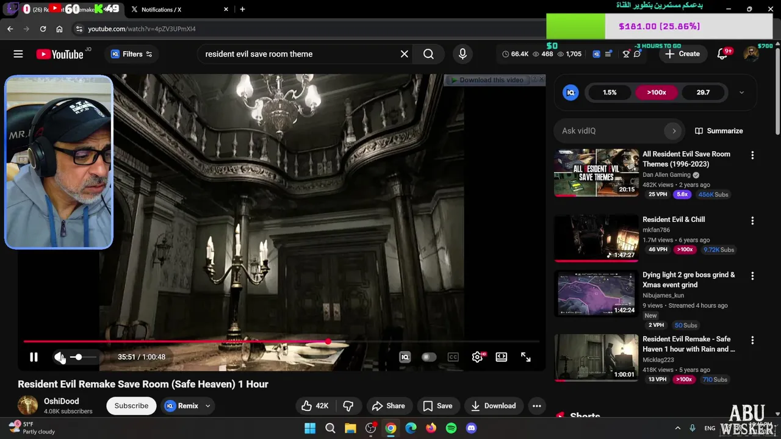Open vidIQ icon in player controls
The width and height of the screenshot is (781, 439).
(x=405, y=357)
